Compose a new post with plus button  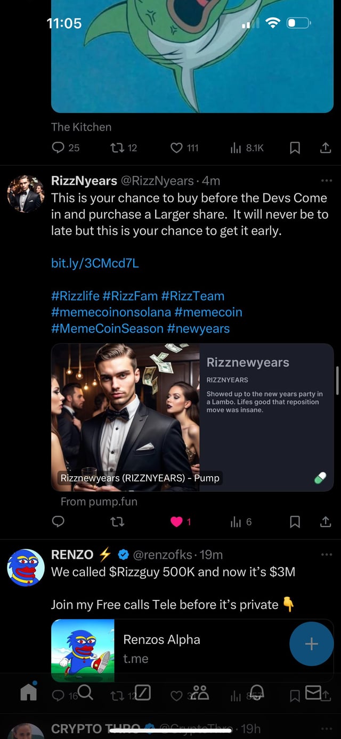(x=311, y=644)
